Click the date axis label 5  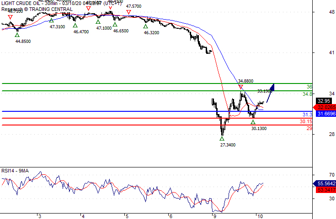[127, 216]
